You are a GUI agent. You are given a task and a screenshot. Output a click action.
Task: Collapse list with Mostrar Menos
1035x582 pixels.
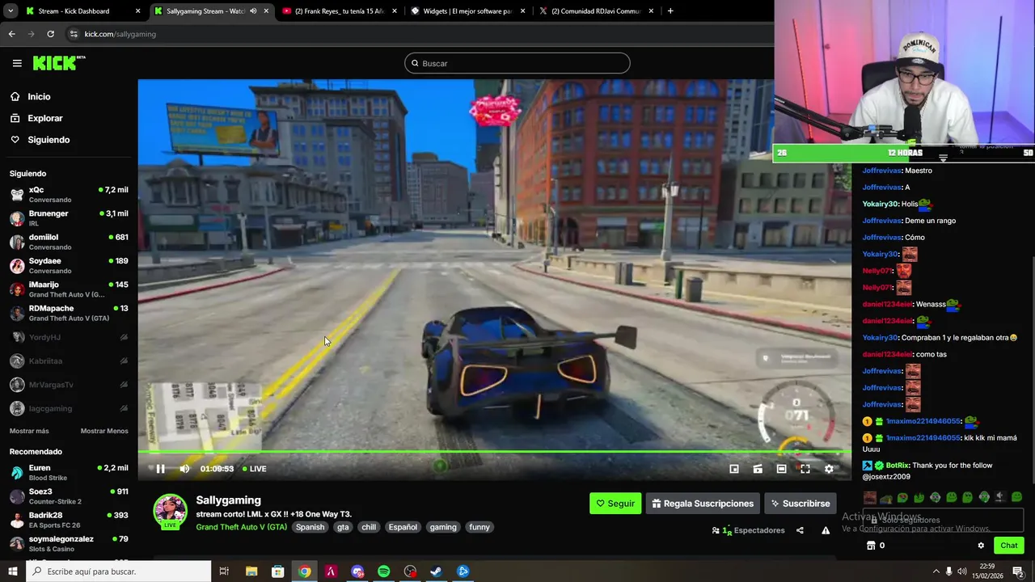(104, 431)
